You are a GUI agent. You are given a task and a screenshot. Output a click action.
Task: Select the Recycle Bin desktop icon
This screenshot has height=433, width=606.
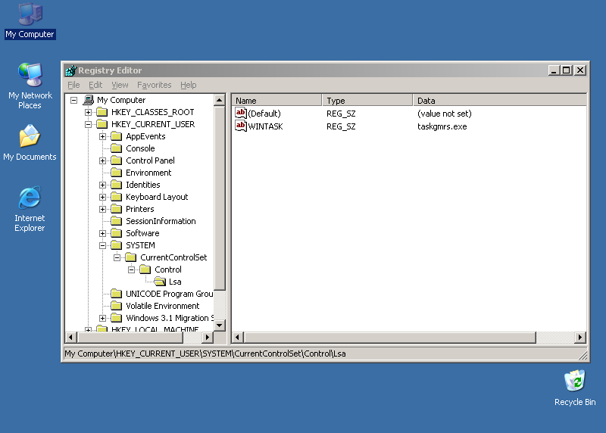[575, 388]
